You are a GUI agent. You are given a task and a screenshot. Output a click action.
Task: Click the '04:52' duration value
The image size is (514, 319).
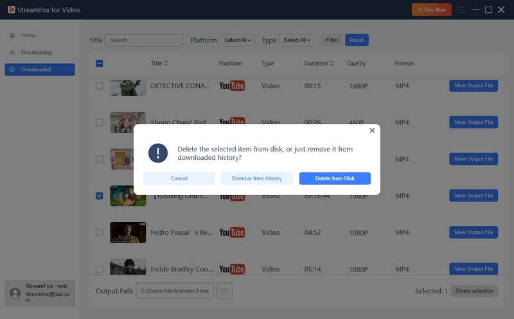[313, 232]
